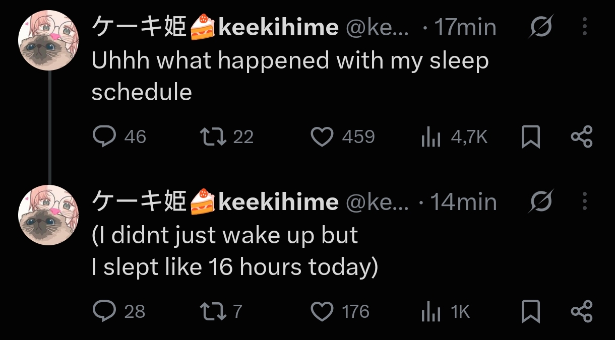Open keekihime avatar on first tweet
Screen dimensions: 615x340
[x=49, y=41]
